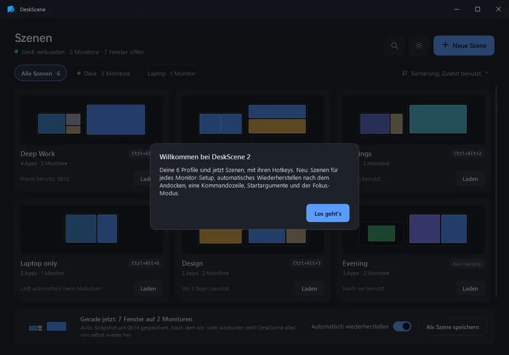Click the Vor 3 Tagen benutzt text on Design
Image resolution: width=509 pixels, height=355 pixels.
click(x=205, y=288)
